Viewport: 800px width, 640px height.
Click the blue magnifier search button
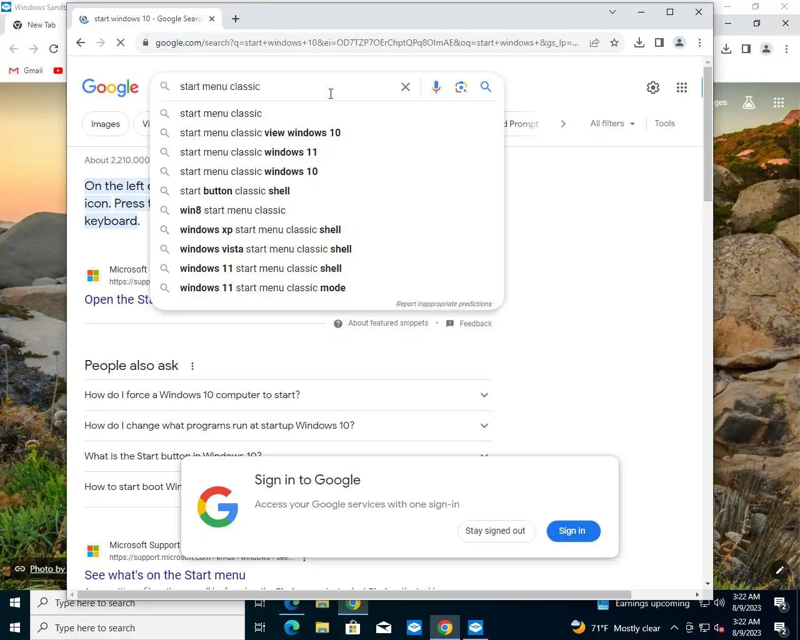(486, 87)
